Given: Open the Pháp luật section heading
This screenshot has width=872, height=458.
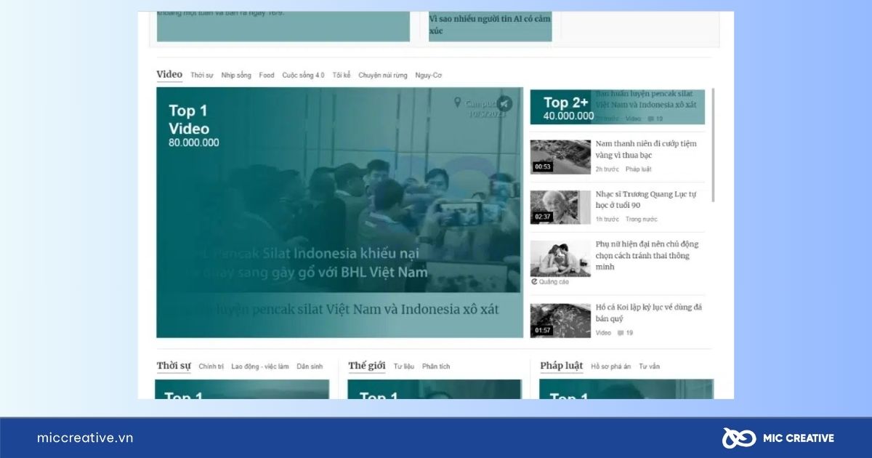Looking at the screenshot, I should click(x=561, y=366).
